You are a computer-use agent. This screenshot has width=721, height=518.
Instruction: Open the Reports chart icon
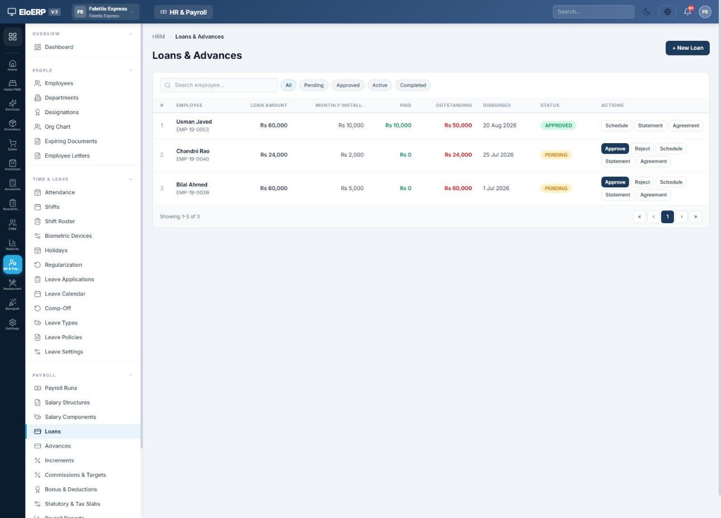click(x=12, y=245)
